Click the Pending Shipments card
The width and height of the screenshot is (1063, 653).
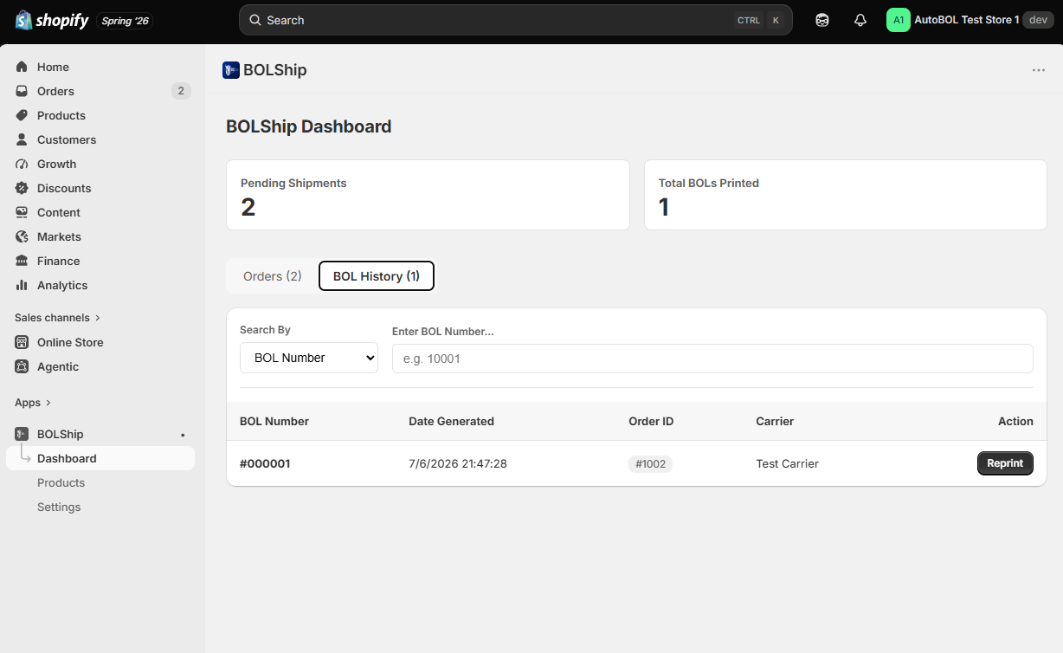[x=428, y=195]
